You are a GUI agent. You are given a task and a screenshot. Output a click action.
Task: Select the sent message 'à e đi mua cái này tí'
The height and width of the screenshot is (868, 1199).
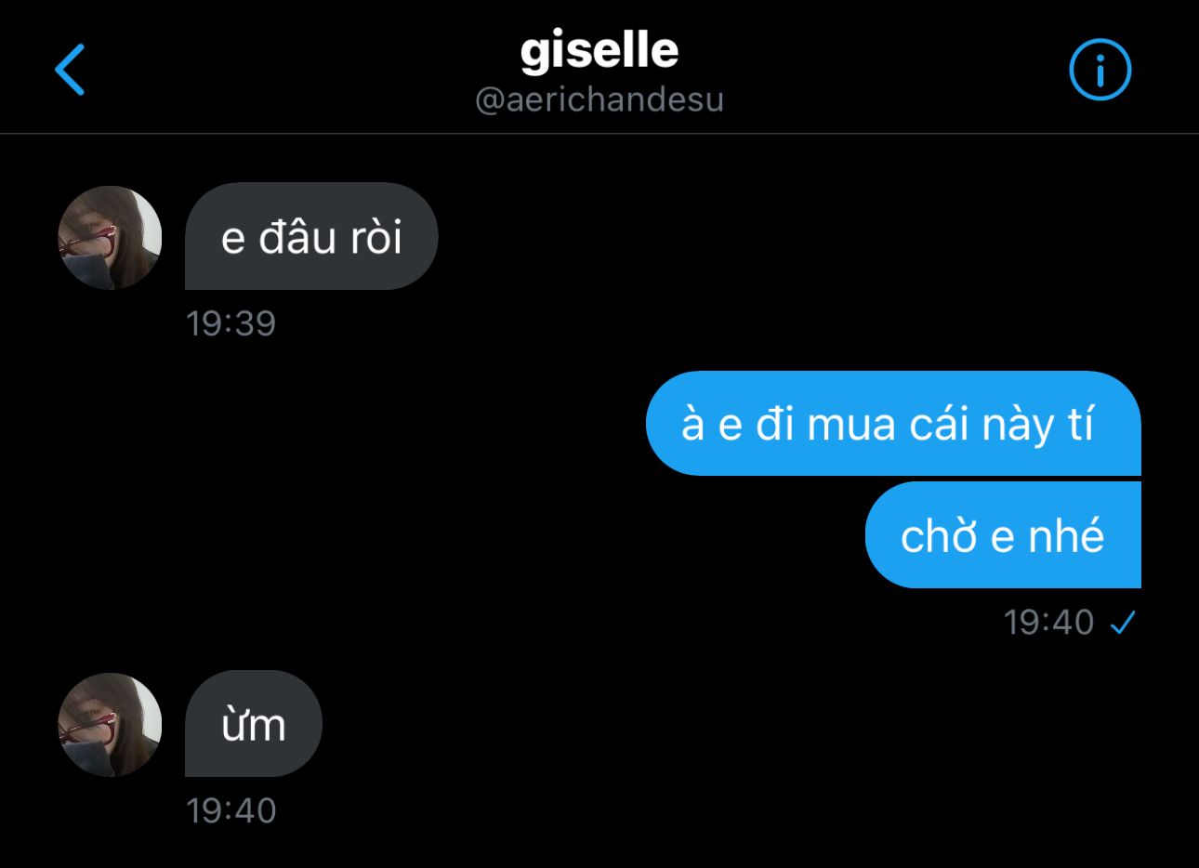(x=893, y=424)
